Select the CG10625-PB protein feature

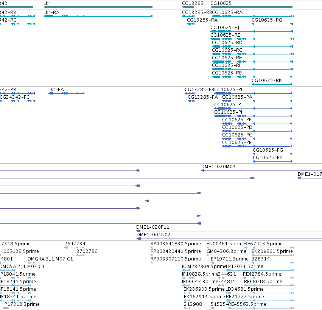tap(257, 146)
